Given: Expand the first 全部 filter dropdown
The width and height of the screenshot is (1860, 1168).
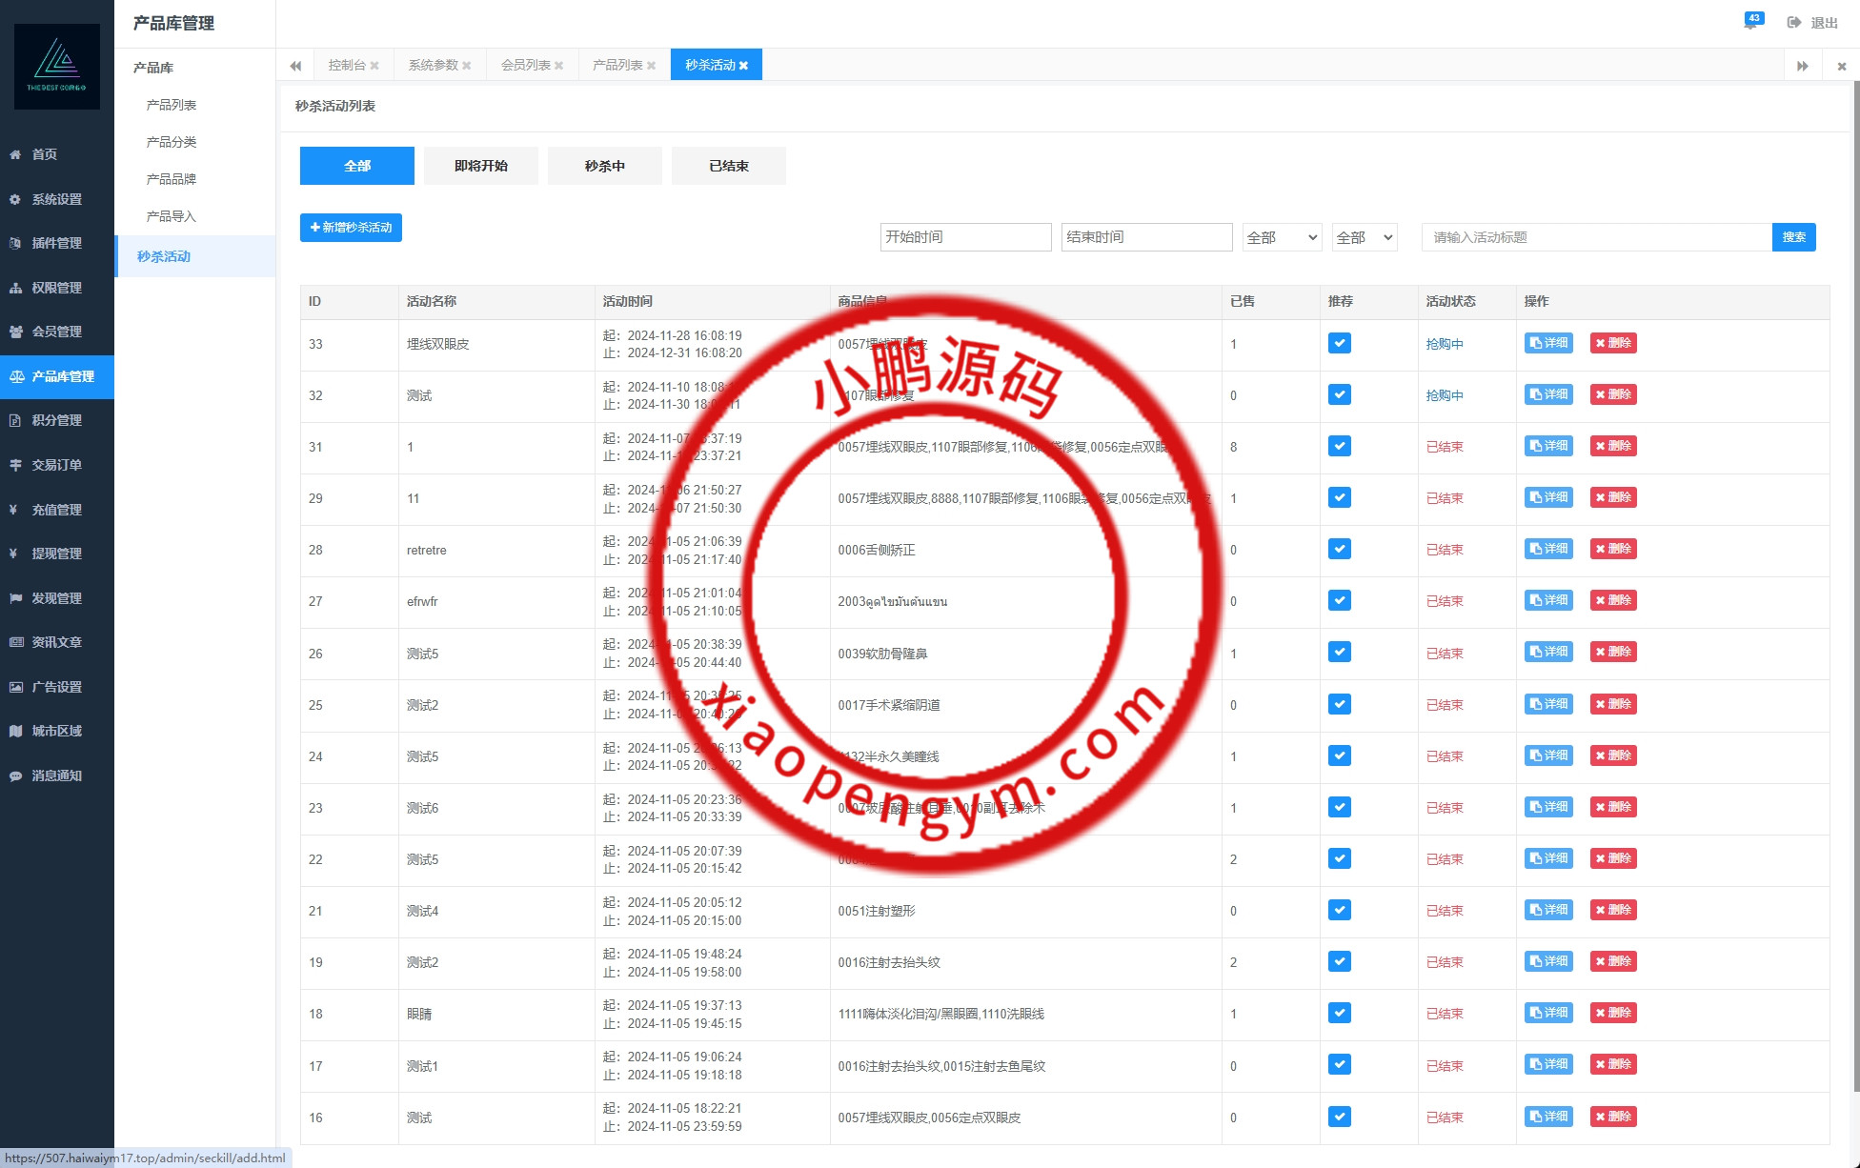Looking at the screenshot, I should click(x=1282, y=237).
